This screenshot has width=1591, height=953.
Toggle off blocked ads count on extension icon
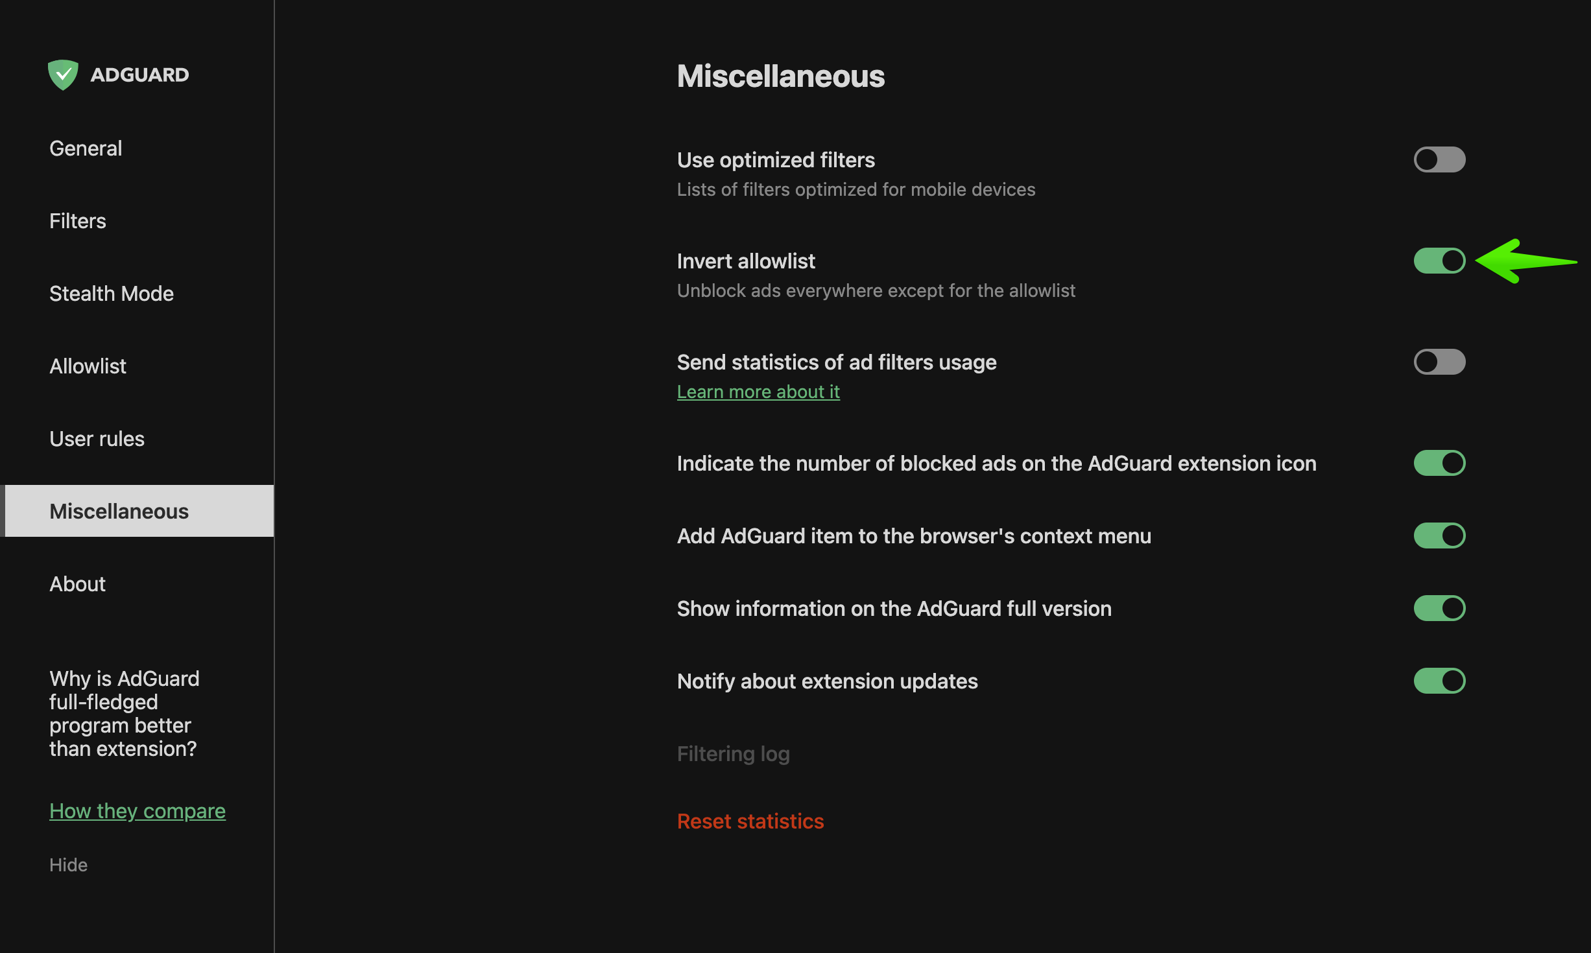1439,463
